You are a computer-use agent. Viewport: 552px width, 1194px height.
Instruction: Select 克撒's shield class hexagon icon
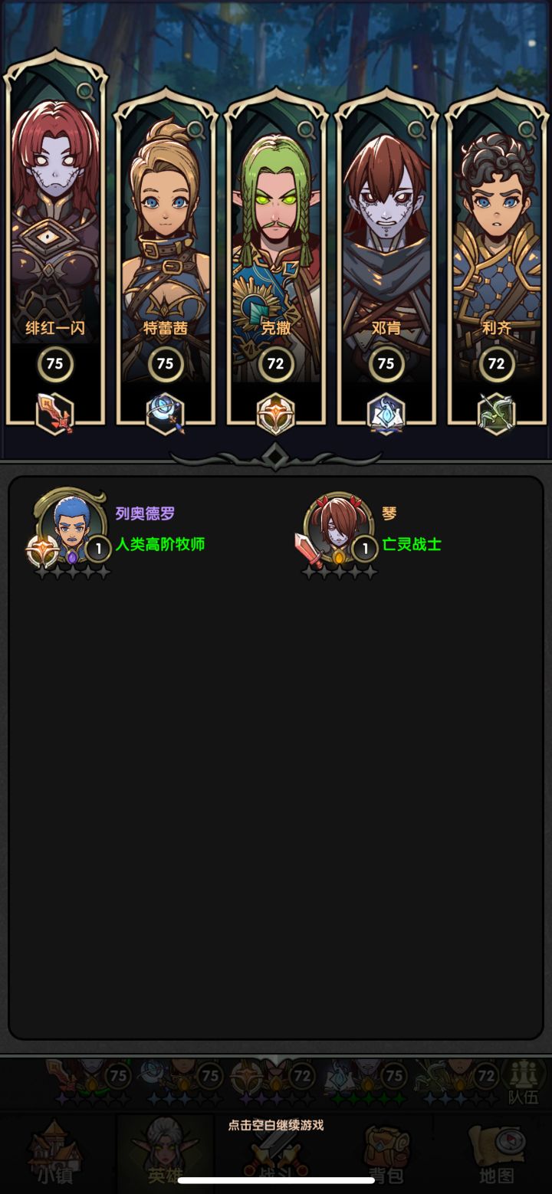pos(276,414)
